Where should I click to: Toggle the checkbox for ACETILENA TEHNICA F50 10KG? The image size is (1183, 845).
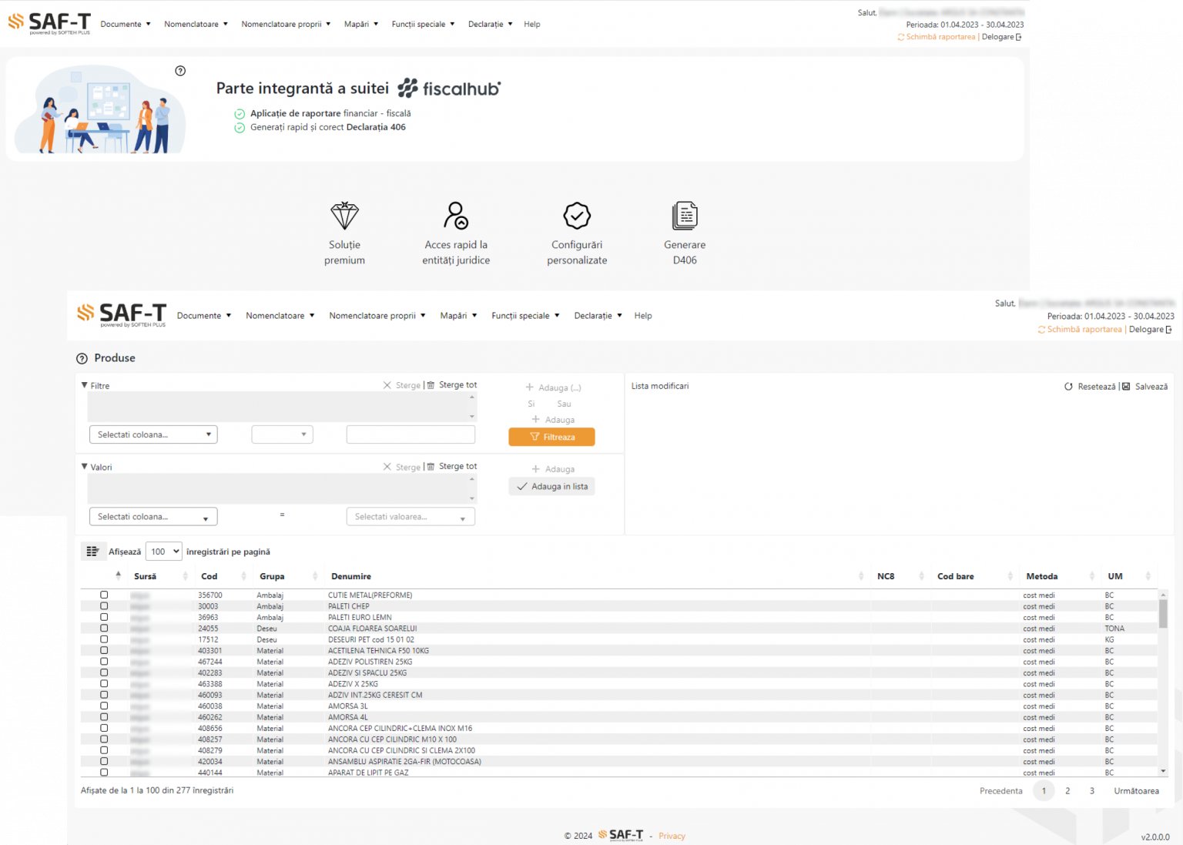(x=104, y=650)
